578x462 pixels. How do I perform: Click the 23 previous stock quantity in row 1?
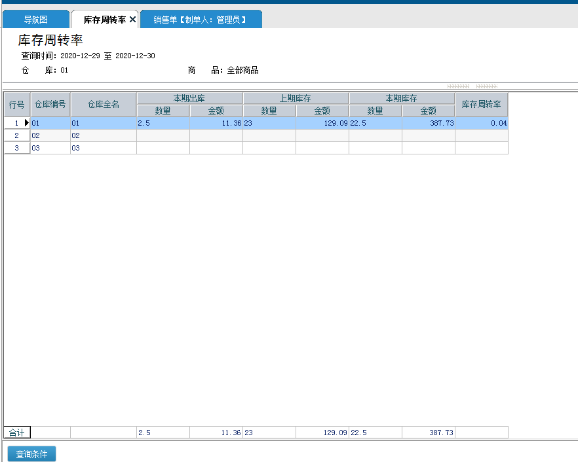pyautogui.click(x=269, y=123)
